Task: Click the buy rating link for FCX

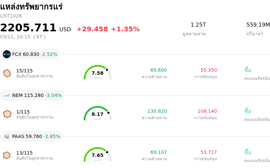Action: [248, 70]
